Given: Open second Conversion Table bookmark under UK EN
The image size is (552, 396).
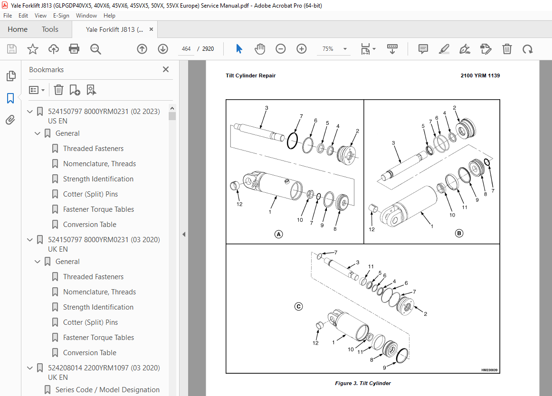Looking at the screenshot, I should 89,352.
